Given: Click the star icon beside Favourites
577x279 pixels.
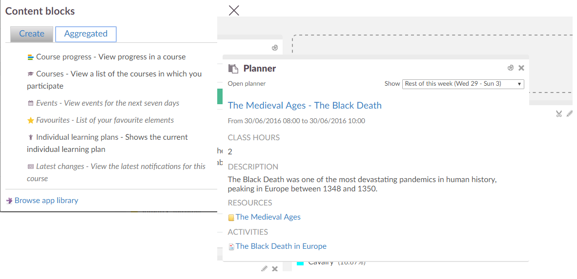Looking at the screenshot, I should pos(30,120).
